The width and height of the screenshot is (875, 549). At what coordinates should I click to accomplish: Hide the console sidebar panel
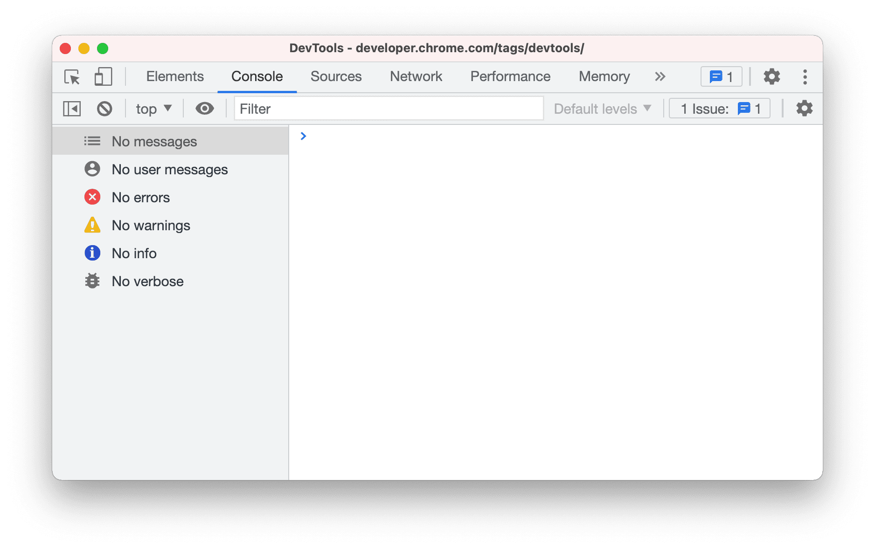coord(72,108)
